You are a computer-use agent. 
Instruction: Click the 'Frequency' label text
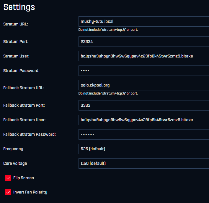[13, 149]
